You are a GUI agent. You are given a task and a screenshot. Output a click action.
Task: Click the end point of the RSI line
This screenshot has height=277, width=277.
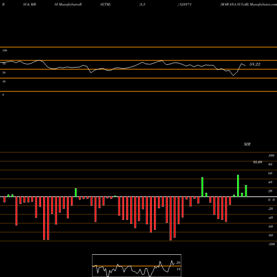245,65
